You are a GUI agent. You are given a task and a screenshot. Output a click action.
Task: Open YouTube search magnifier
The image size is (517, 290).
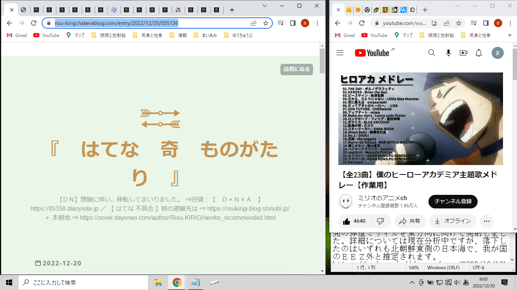click(432, 53)
